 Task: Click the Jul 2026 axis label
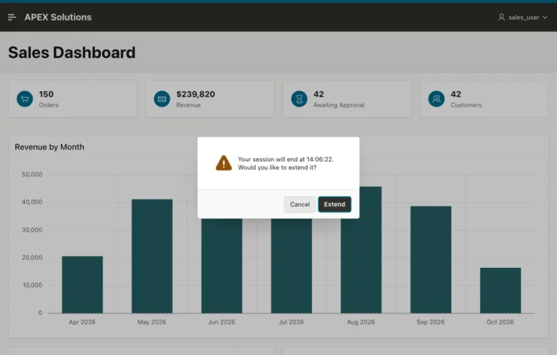click(x=292, y=322)
